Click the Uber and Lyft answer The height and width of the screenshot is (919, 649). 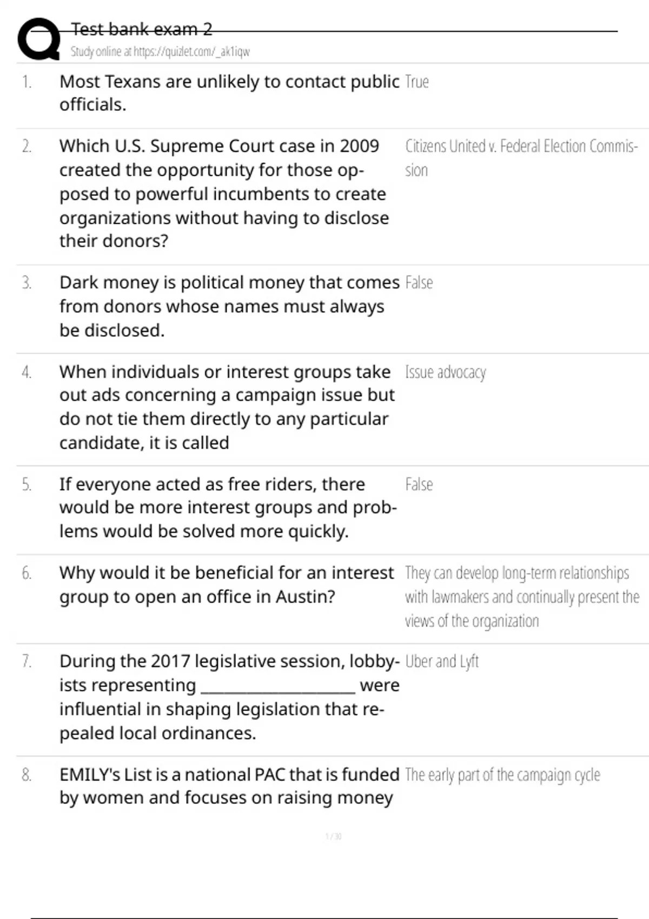(x=442, y=662)
